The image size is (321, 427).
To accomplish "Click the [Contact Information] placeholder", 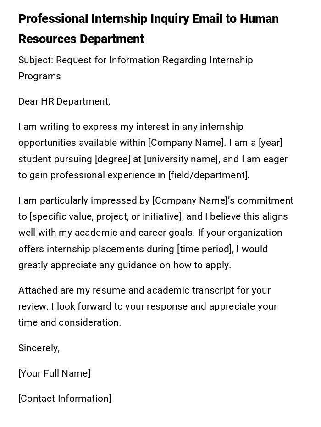I will [65, 399].
